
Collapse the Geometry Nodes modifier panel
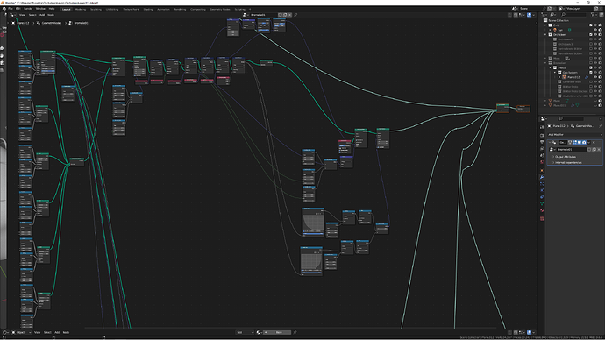click(550, 142)
